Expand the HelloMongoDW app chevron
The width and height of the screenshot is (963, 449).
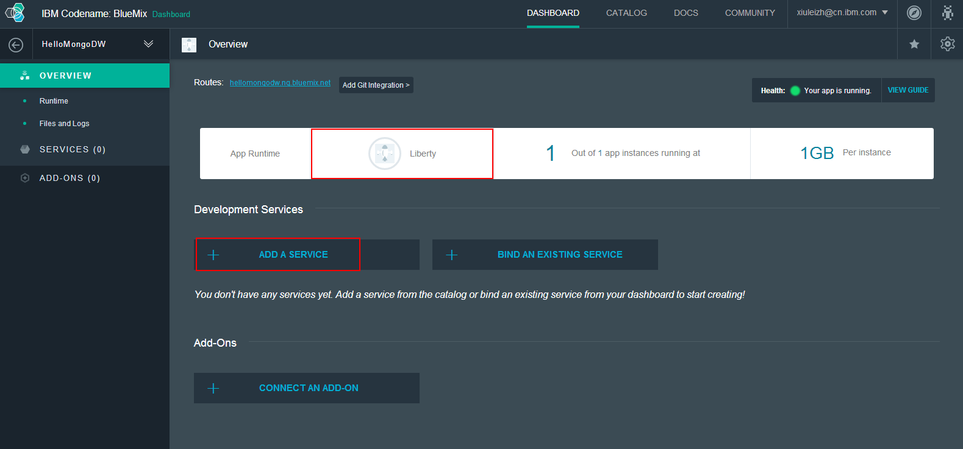[148, 44]
